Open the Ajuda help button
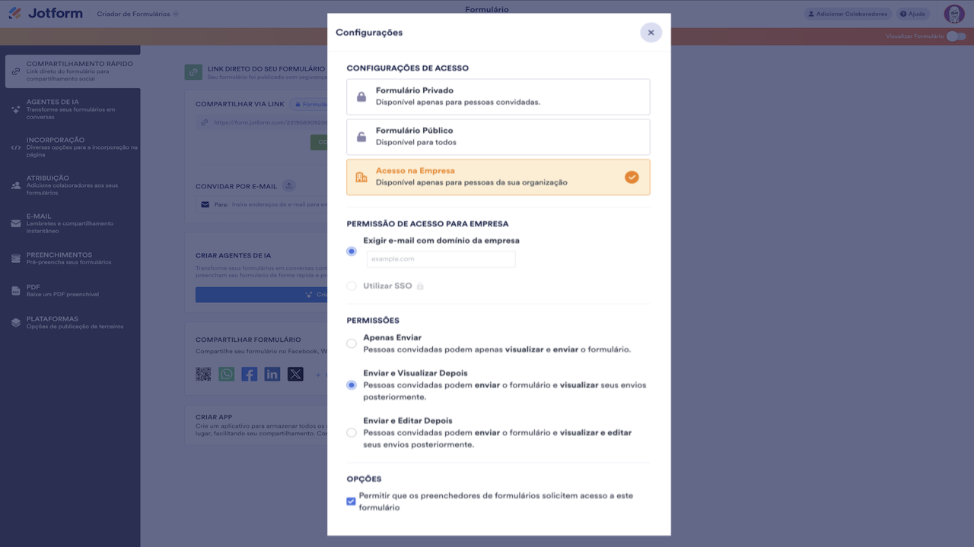Screen dimensions: 974x547 [913, 14]
